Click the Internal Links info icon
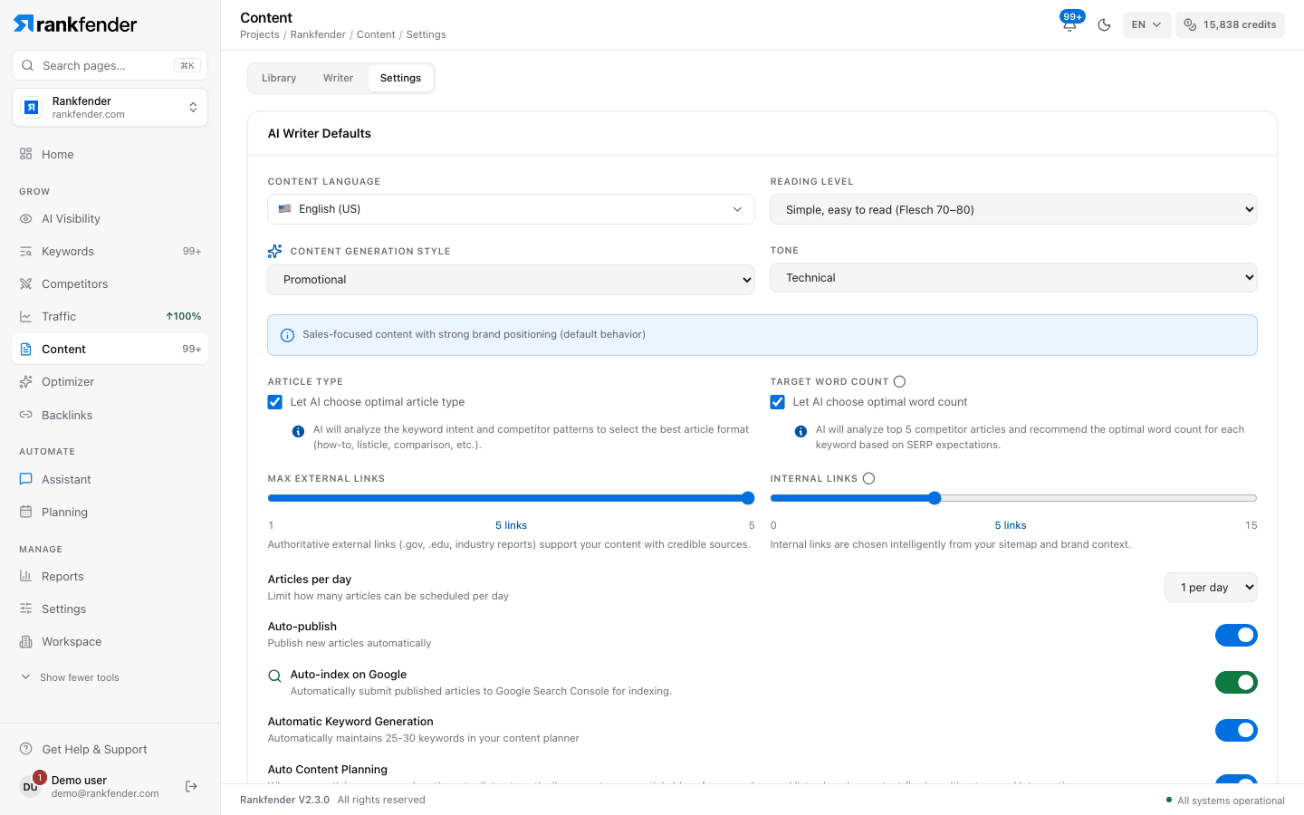Image resolution: width=1304 pixels, height=815 pixels. 868,478
